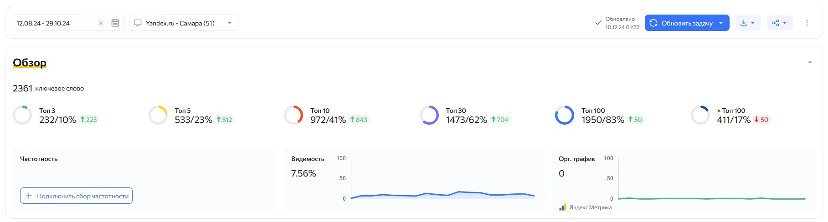Click the Yandex Metrica logo icon
Image resolution: width=828 pixels, height=222 pixels.
coord(563,207)
